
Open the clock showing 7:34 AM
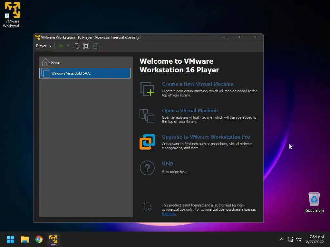coord(315,239)
